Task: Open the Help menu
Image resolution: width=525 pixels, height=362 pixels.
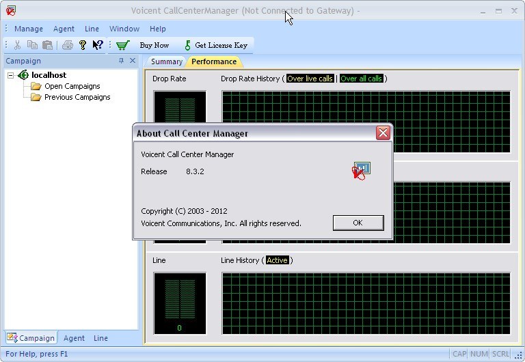Action: [158, 29]
